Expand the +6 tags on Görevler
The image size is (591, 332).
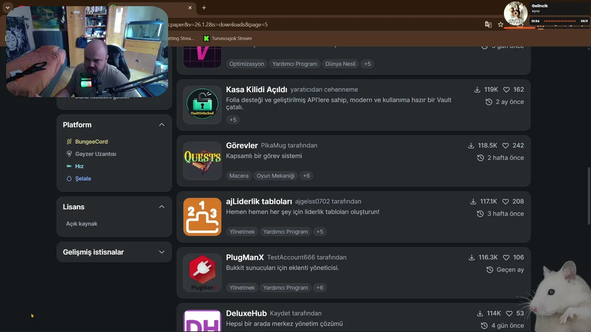[x=306, y=176]
